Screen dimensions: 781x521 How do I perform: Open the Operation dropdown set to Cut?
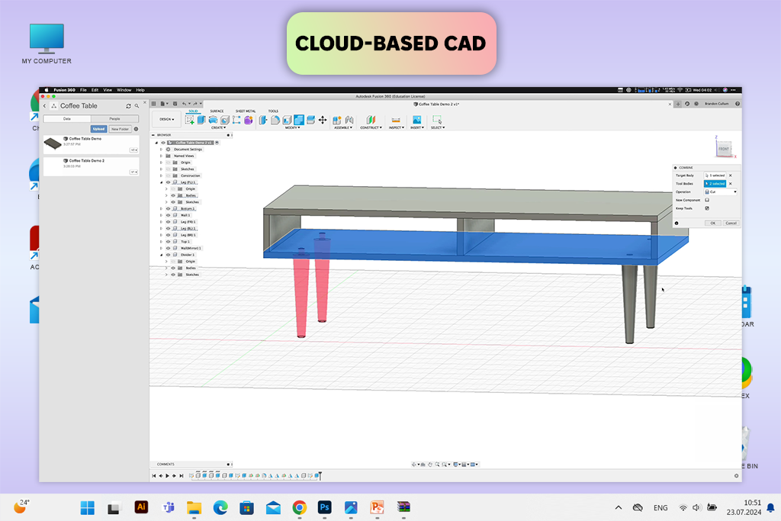(x=720, y=191)
